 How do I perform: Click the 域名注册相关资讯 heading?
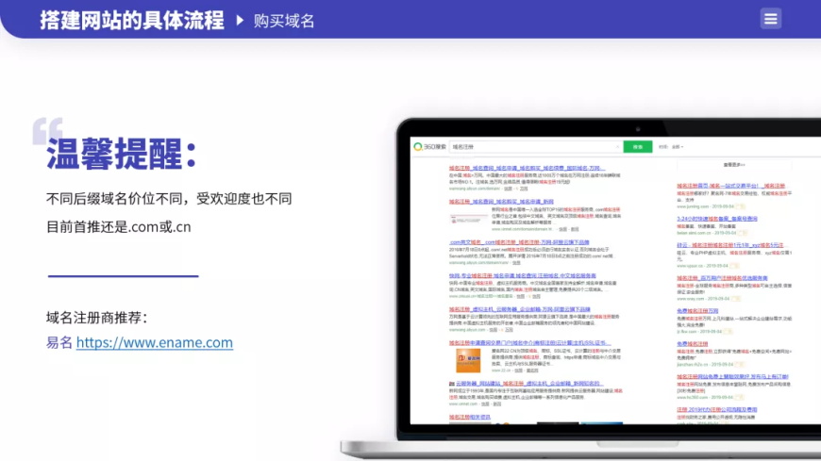click(470, 417)
